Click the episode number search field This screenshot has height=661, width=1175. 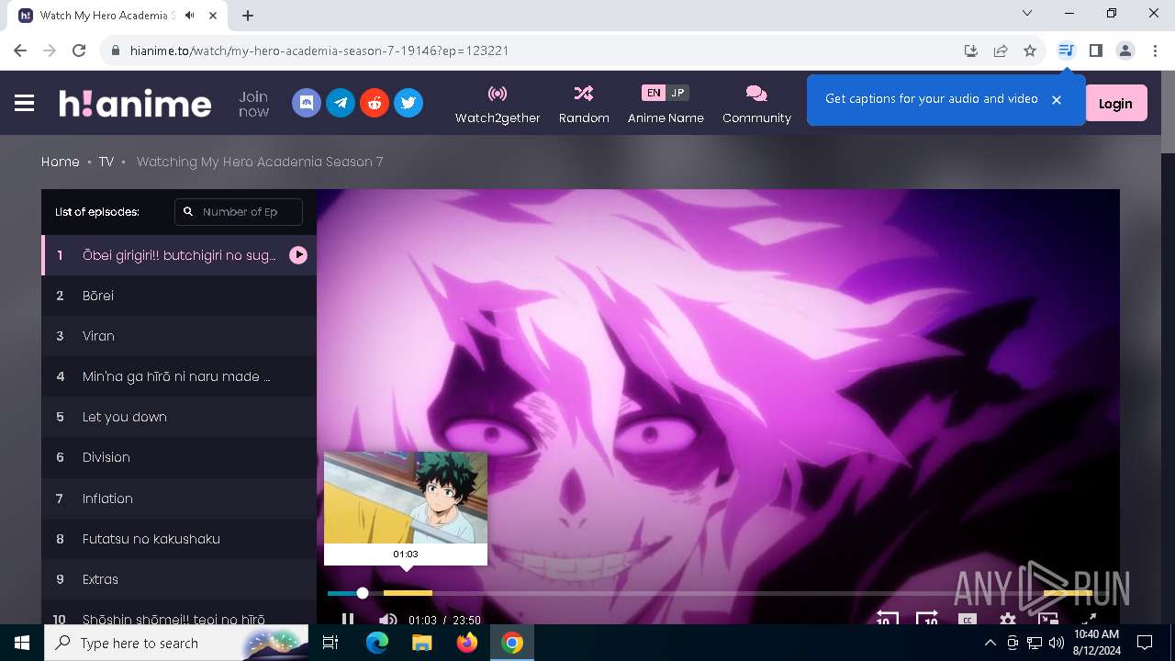239,211
